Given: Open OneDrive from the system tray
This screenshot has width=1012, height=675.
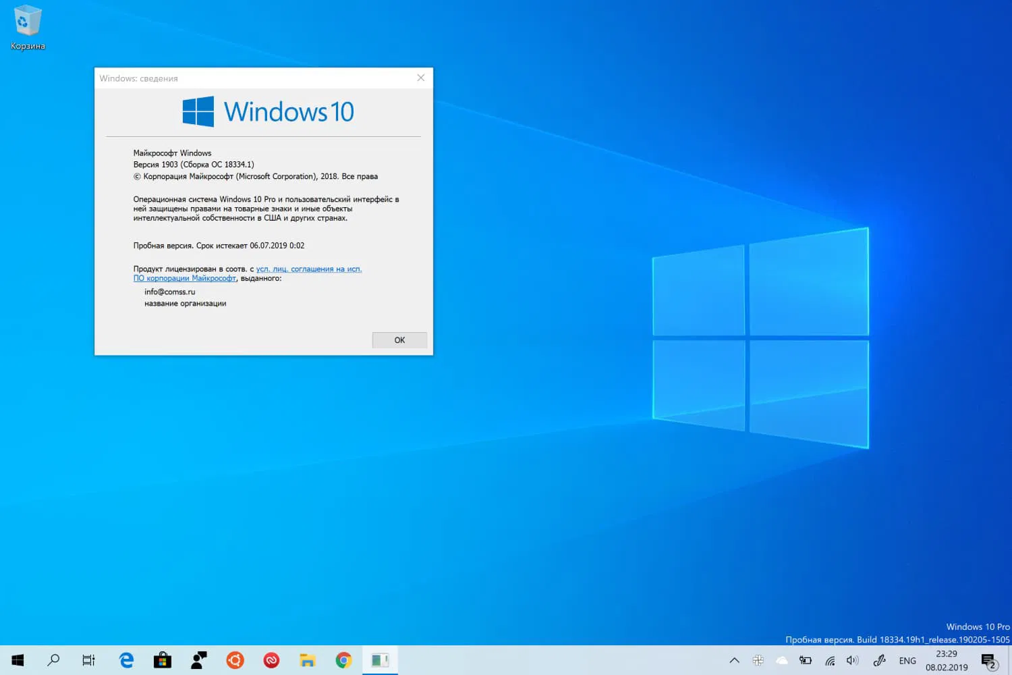Looking at the screenshot, I should point(782,660).
